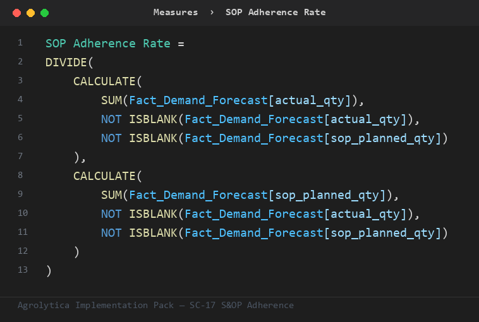
Task: Click the green maximize window button
Action: coord(45,13)
